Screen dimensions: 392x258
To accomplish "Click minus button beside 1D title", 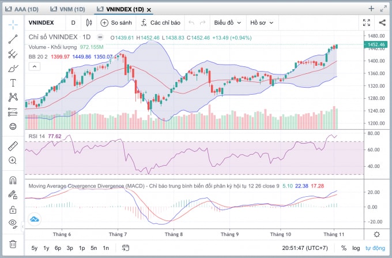I will coord(100,38).
